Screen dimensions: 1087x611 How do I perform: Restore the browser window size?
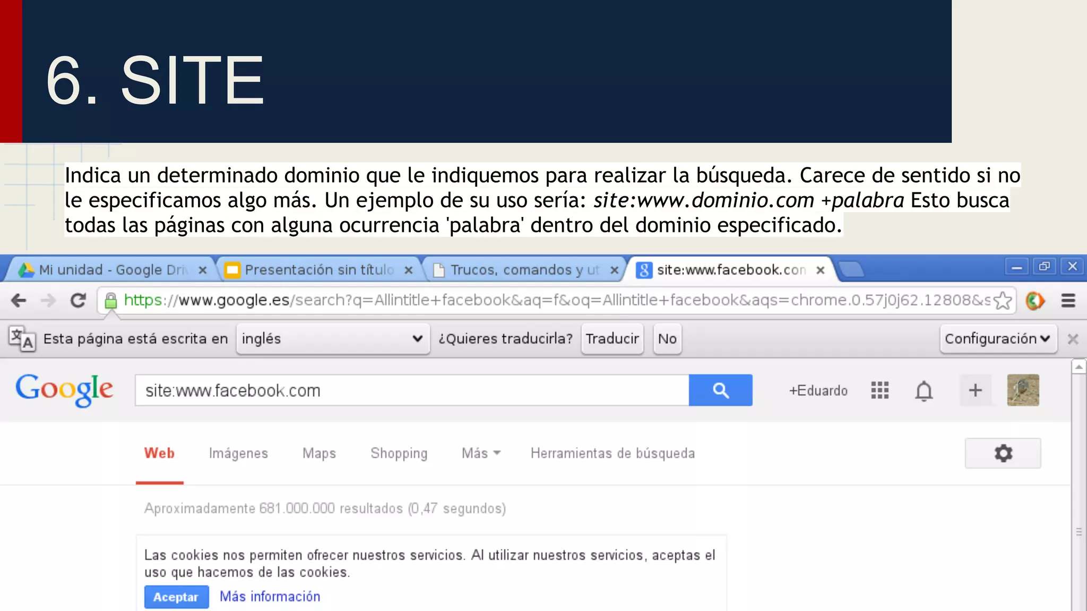tap(1045, 266)
